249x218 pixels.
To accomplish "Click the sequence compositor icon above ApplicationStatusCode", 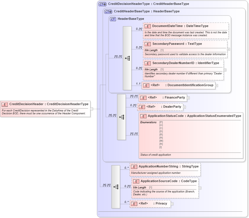I will tap(121, 117).
